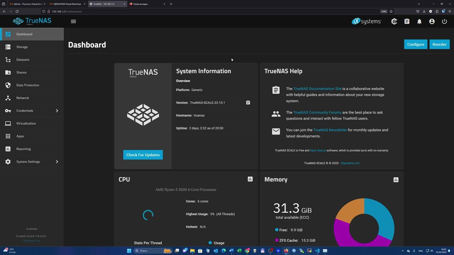Click the Configure dashboard button
Screen dimensions: 454x255
[416, 44]
